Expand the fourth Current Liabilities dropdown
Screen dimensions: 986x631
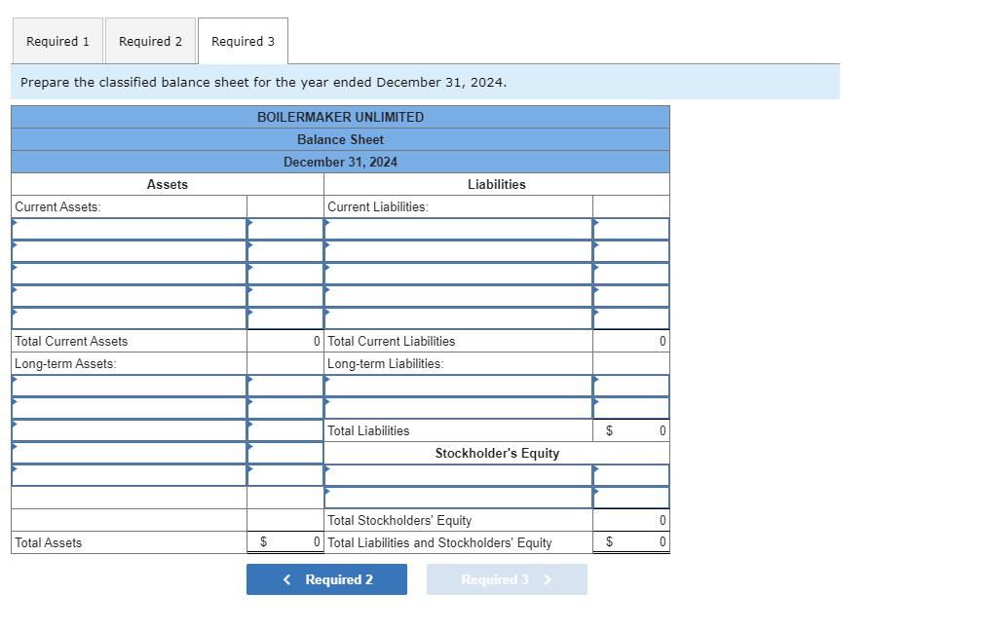(x=458, y=296)
